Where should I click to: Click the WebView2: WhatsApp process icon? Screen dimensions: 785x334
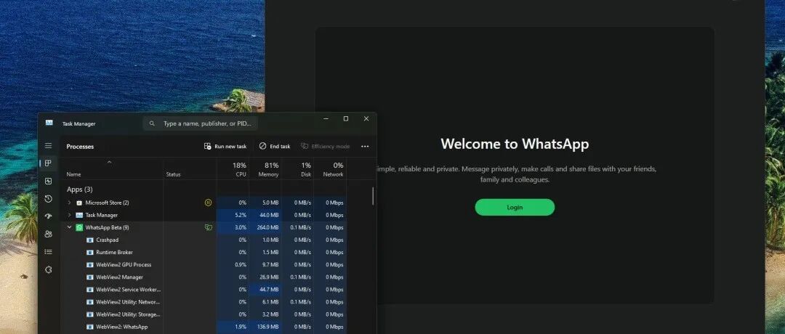[x=90, y=327]
